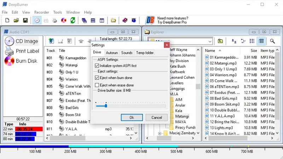The width and height of the screenshot is (283, 159).
Task: Select the Burn Disk option
Action: click(x=22, y=61)
